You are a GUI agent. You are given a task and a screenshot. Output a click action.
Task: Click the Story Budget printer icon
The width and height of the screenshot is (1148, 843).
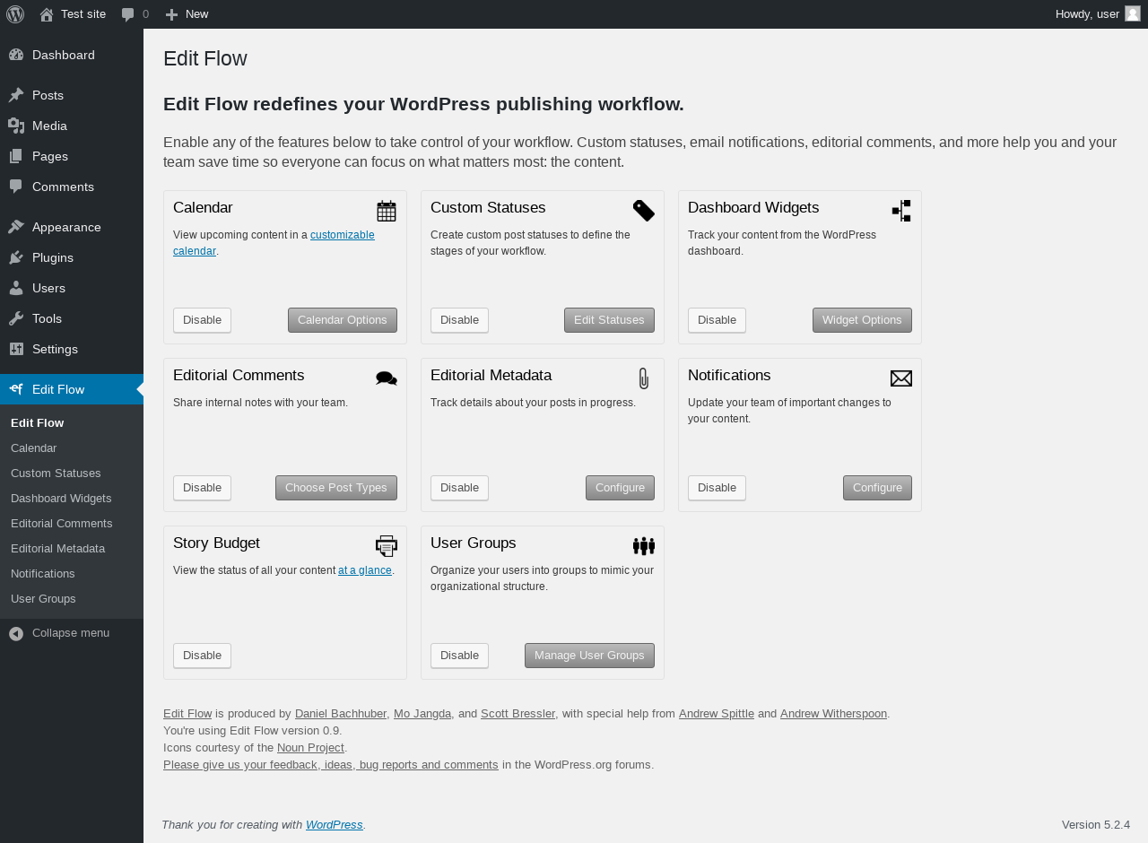(387, 545)
